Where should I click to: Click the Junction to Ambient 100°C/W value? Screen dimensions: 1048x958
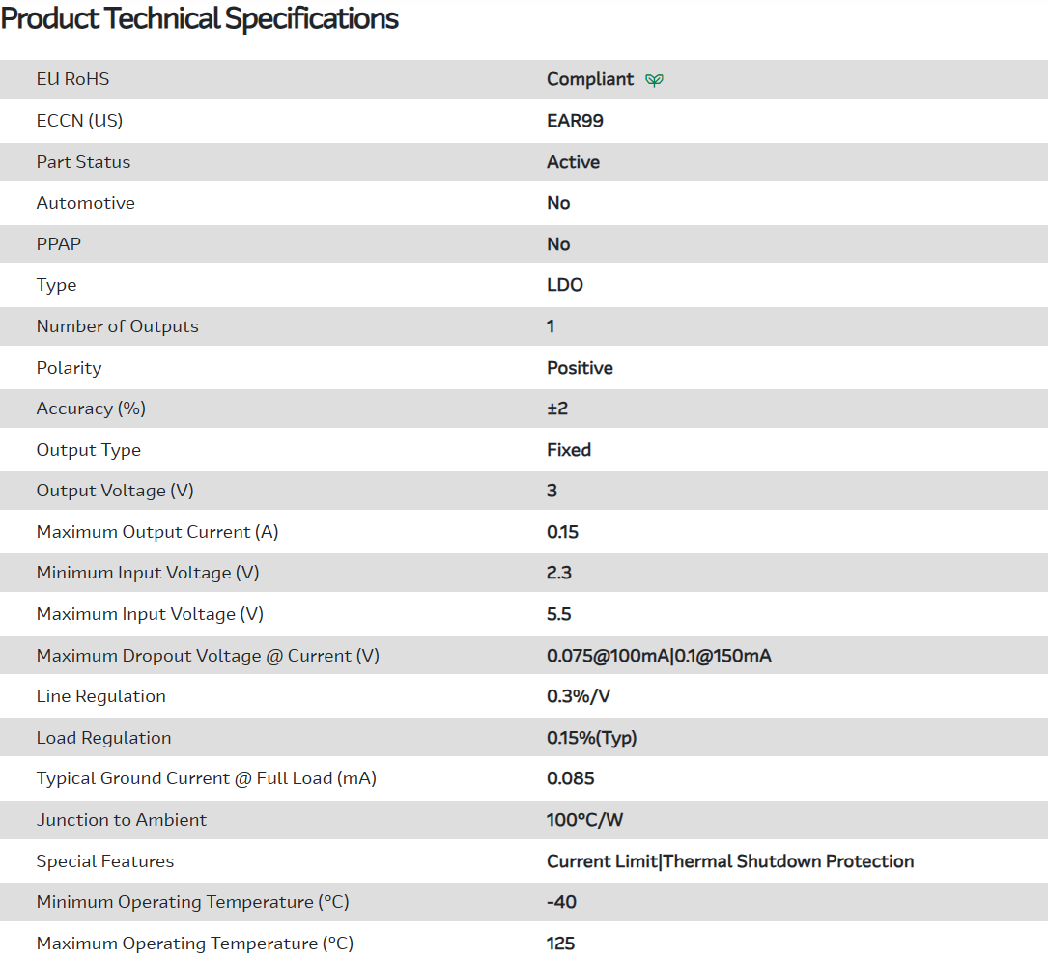pos(585,820)
